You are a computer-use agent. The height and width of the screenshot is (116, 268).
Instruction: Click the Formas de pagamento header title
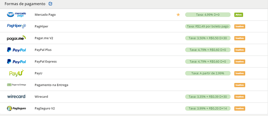click(25, 4)
